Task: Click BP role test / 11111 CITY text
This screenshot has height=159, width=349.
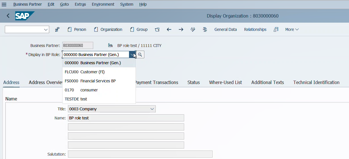Action: [x=139, y=45]
